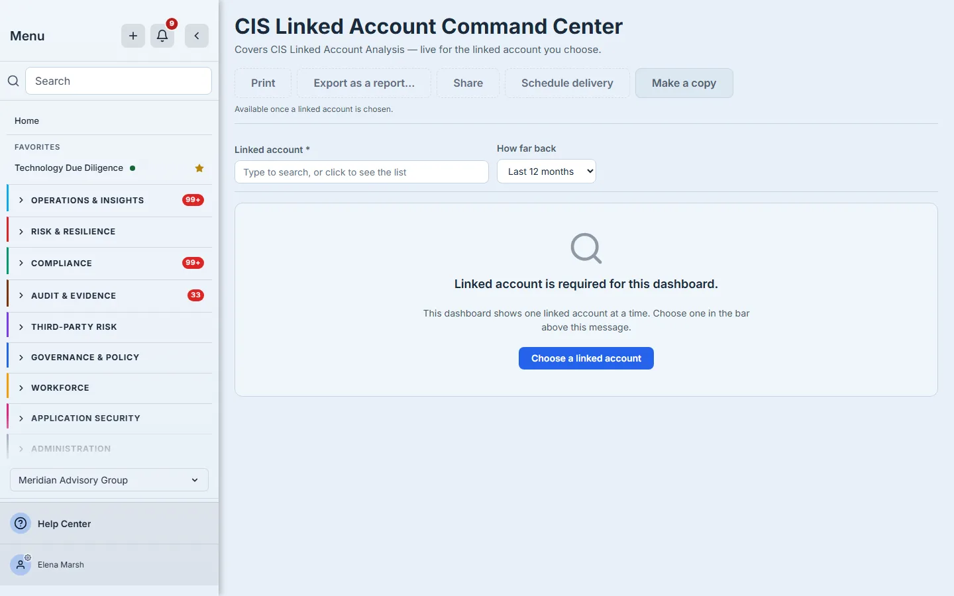
Task: Click the Help Center question mark icon
Action: [x=21, y=523]
